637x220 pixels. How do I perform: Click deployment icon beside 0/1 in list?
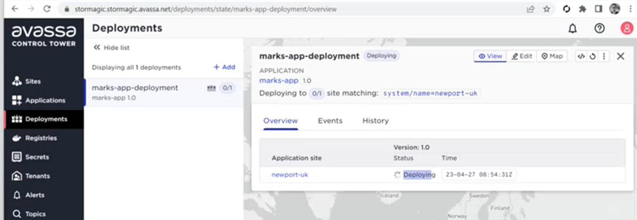click(x=211, y=88)
